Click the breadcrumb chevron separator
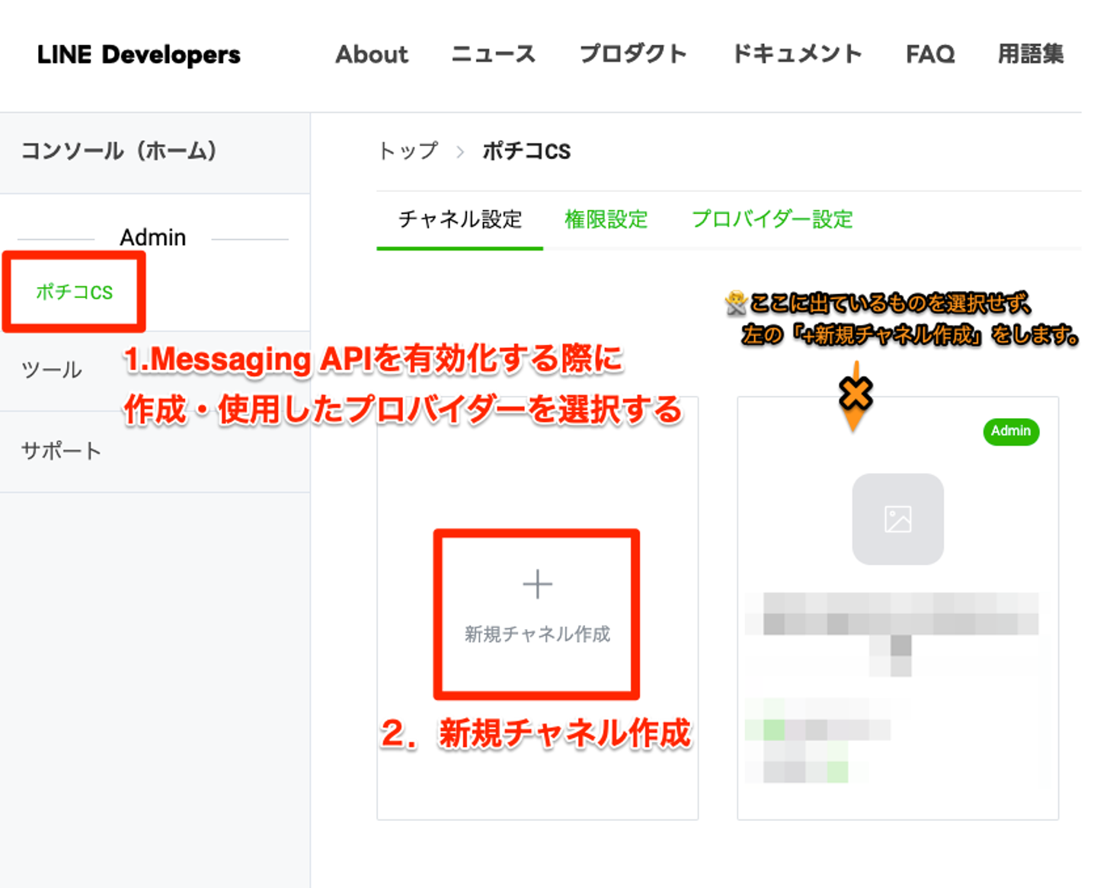This screenshot has height=888, width=1097. coord(460,152)
